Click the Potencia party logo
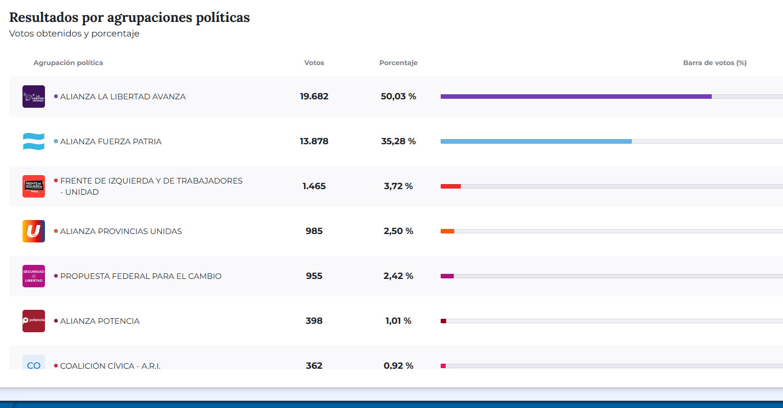 pos(34,321)
